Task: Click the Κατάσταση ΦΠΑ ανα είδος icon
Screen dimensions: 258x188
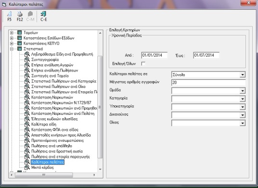Action: (x=27, y=130)
